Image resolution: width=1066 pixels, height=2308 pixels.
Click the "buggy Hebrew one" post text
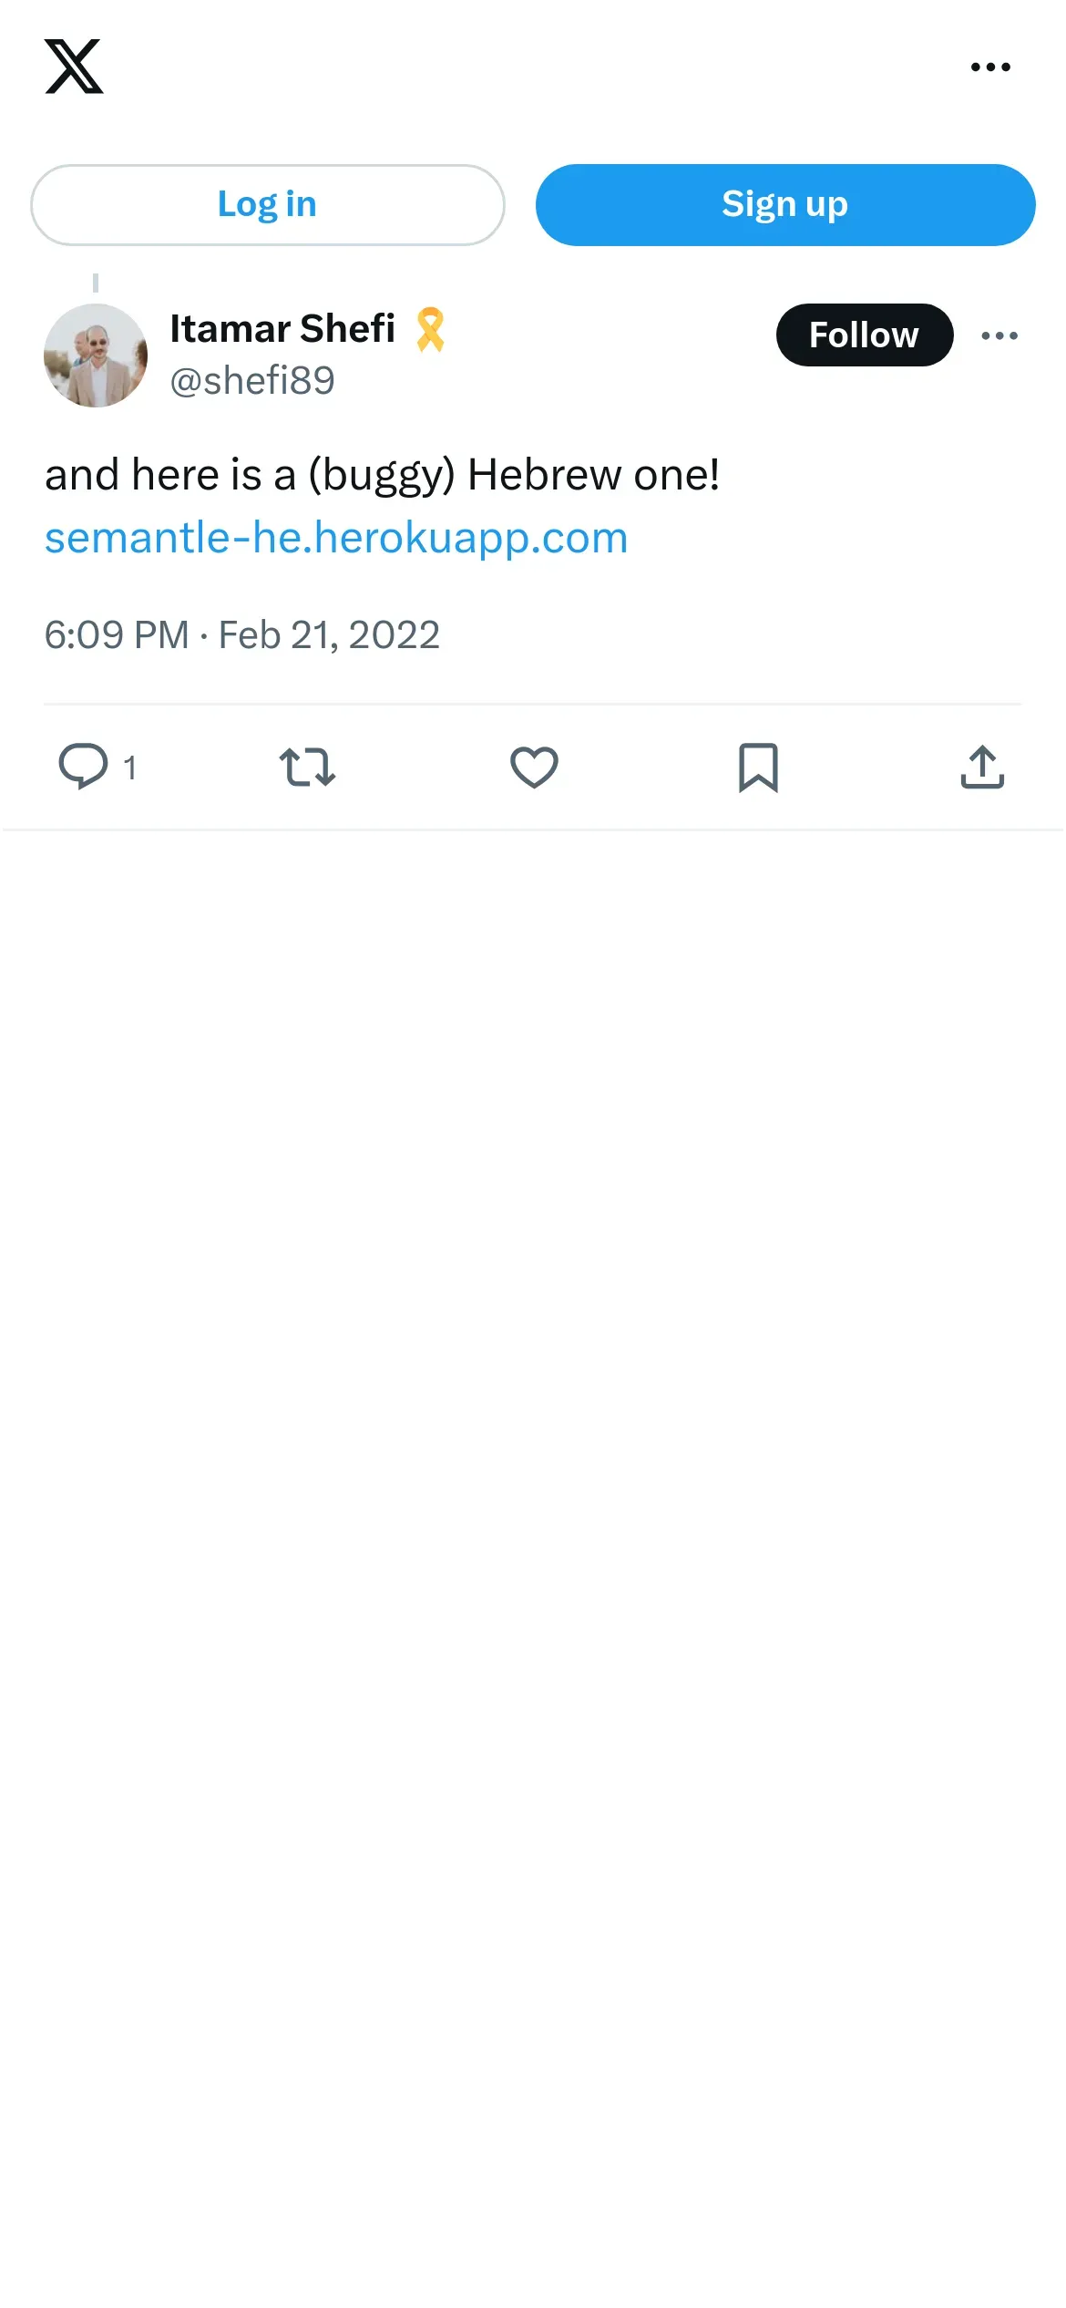[382, 475]
